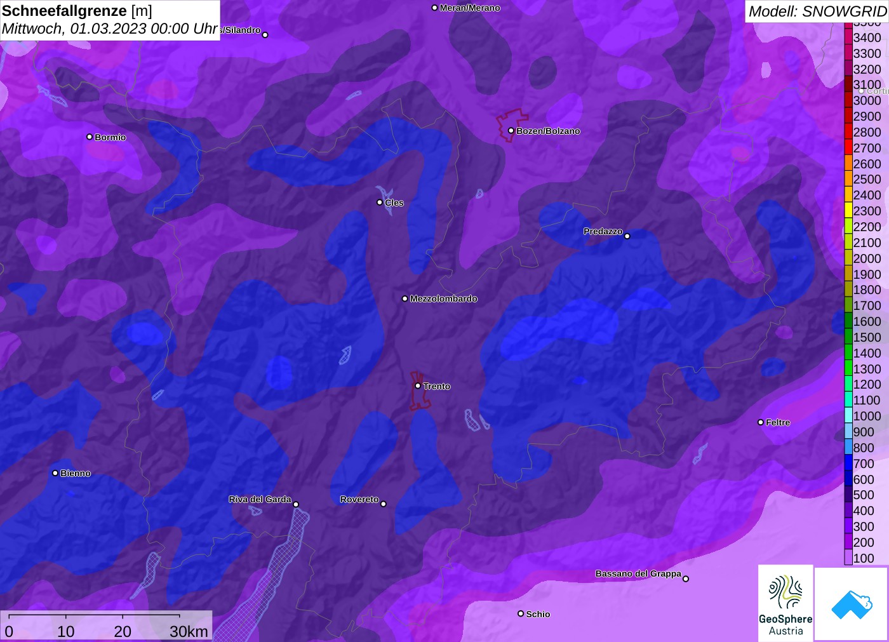Click the Riva del Garda marker dot
Viewport: 889px width, 642px height.
point(296,504)
